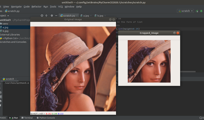Minimize the Cropped_Image window

click(174, 33)
